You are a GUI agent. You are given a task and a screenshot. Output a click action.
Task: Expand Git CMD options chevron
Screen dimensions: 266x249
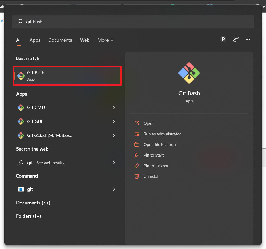(x=114, y=108)
